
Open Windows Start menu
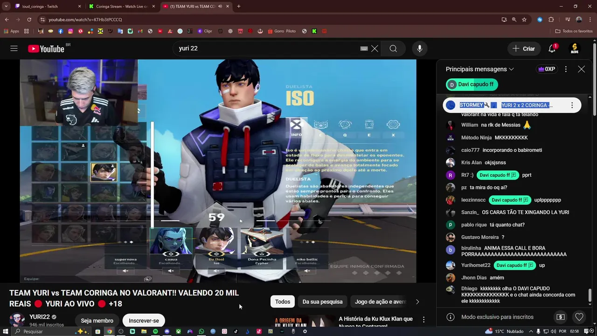6,331
